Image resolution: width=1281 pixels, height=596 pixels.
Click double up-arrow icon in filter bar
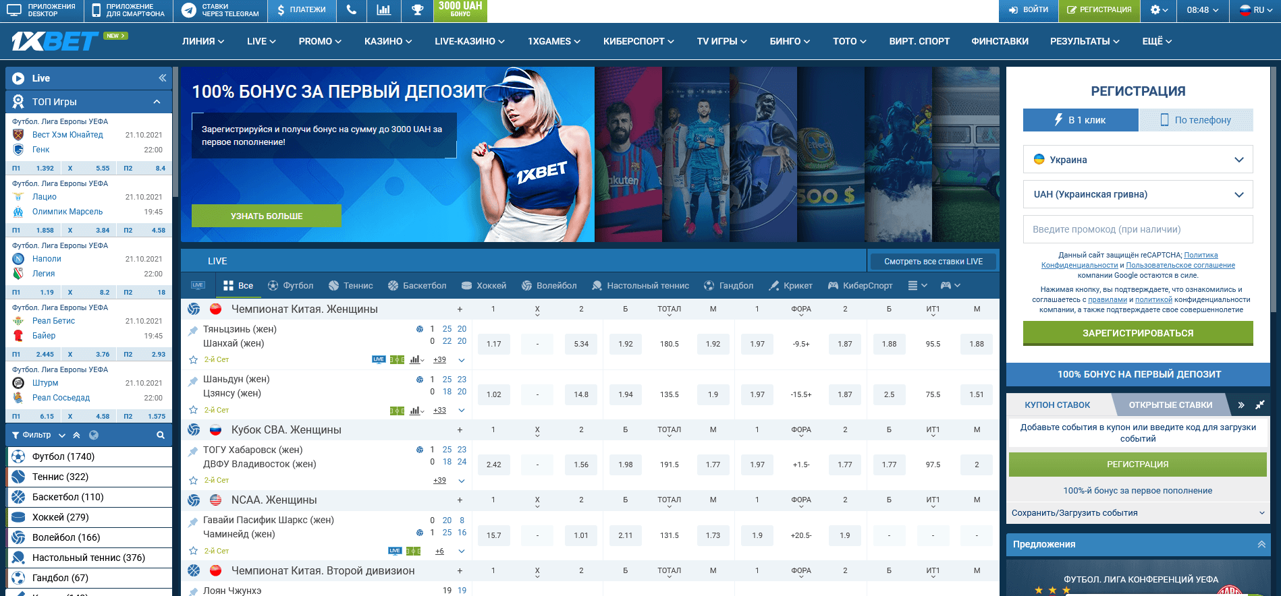tap(76, 435)
